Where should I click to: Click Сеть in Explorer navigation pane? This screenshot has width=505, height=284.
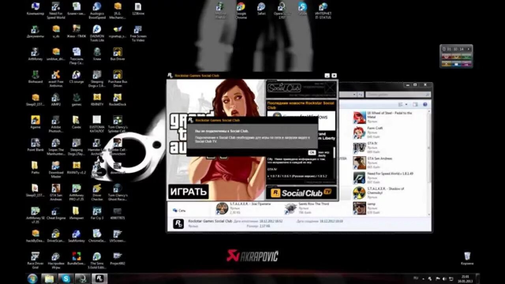pos(179,211)
